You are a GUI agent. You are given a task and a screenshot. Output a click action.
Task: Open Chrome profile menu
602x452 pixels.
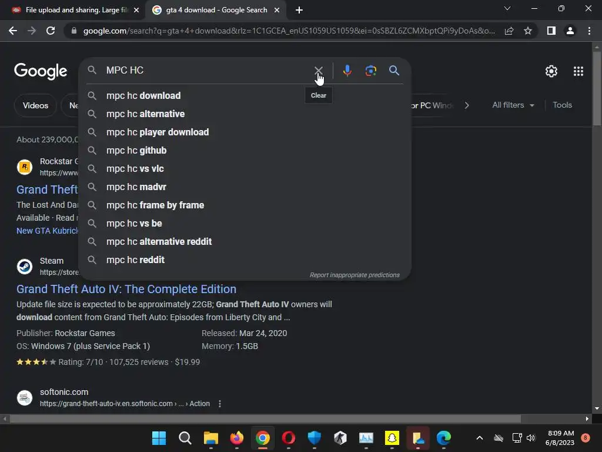tap(570, 31)
